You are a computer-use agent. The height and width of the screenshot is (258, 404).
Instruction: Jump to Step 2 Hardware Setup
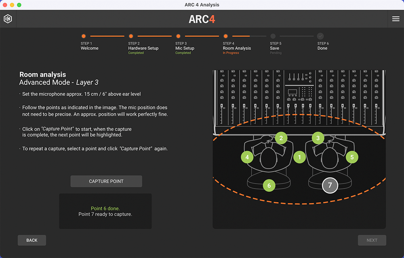[x=131, y=36]
